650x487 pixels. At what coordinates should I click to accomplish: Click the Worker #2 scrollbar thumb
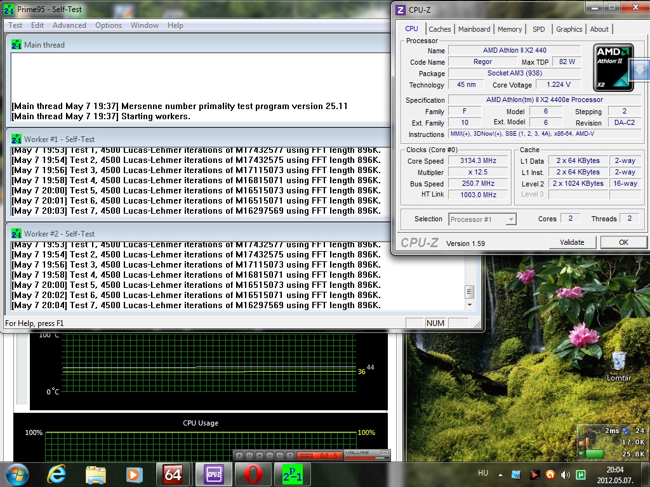coord(469,292)
